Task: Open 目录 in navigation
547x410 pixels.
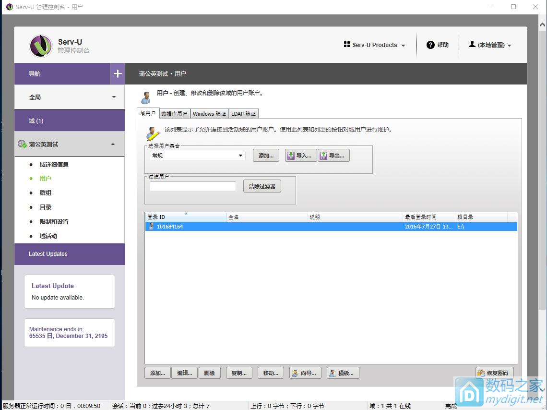Action: (x=46, y=207)
